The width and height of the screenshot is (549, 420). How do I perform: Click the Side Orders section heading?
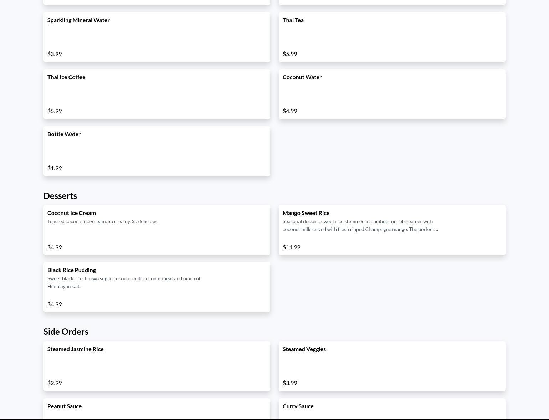tap(66, 332)
